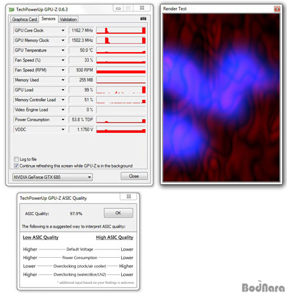Image resolution: width=287 pixels, height=294 pixels.
Task: Click the GPU-Z maximize button
Action: point(128,8)
